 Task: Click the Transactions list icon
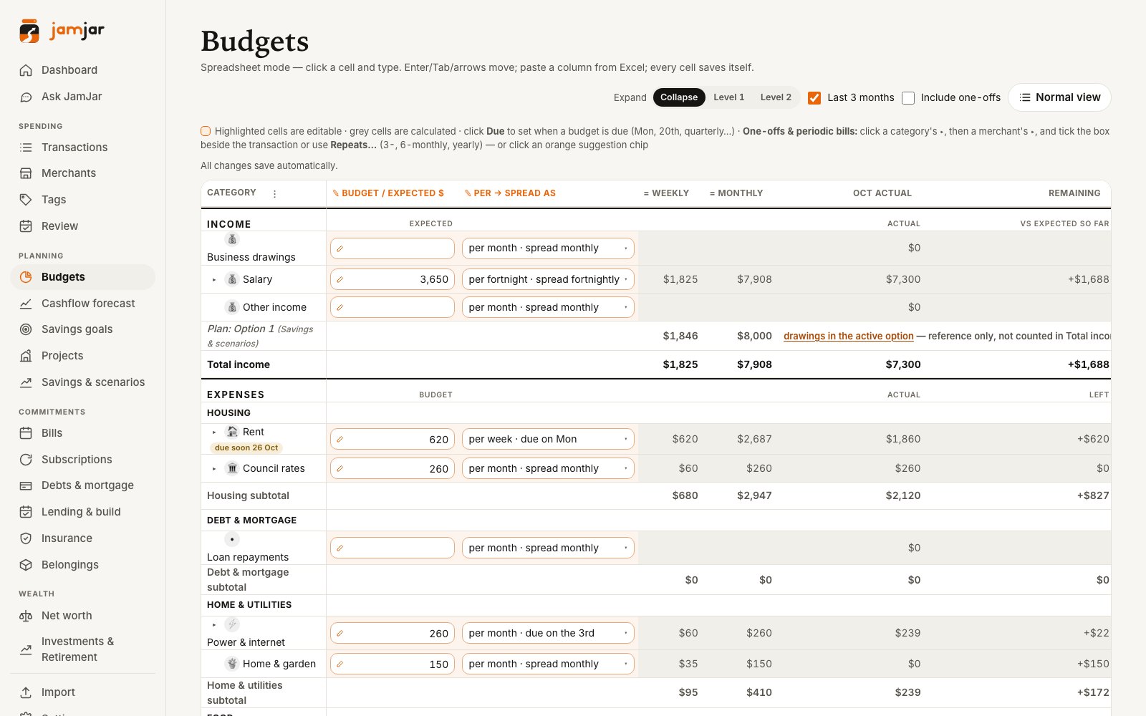coord(26,147)
